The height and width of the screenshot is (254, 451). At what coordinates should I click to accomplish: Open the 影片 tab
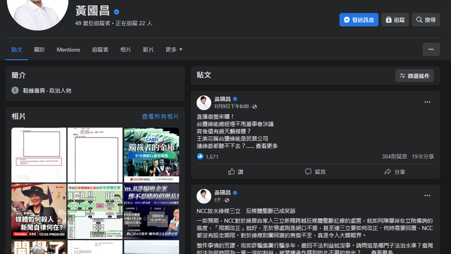148,50
